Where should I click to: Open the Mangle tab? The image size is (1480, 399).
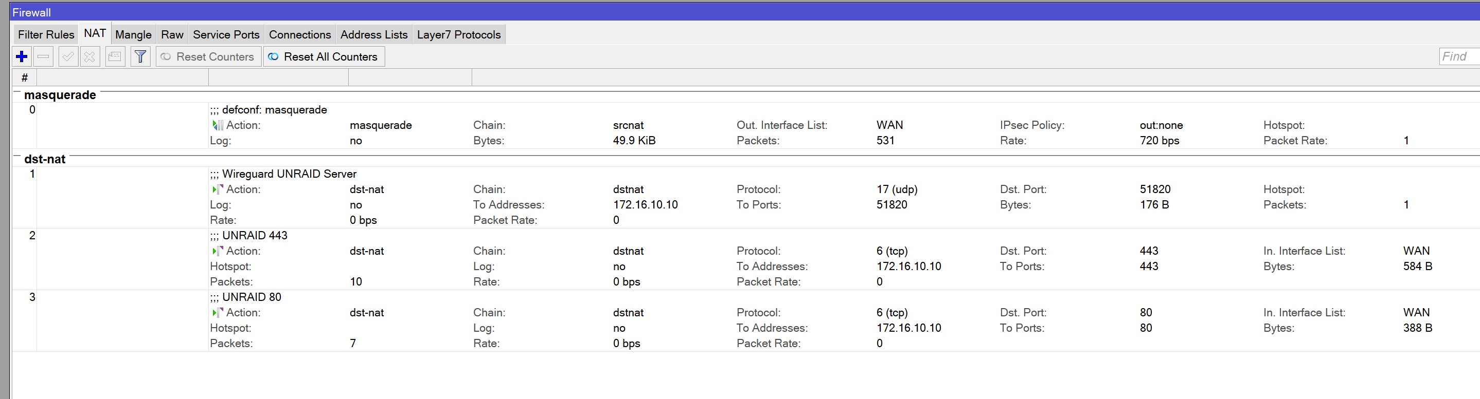coord(133,34)
